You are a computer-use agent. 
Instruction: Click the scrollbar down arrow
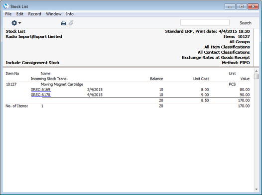[257, 190]
